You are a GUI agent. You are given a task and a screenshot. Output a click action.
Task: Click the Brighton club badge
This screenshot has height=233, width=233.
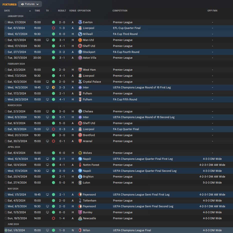(x=80, y=177)
